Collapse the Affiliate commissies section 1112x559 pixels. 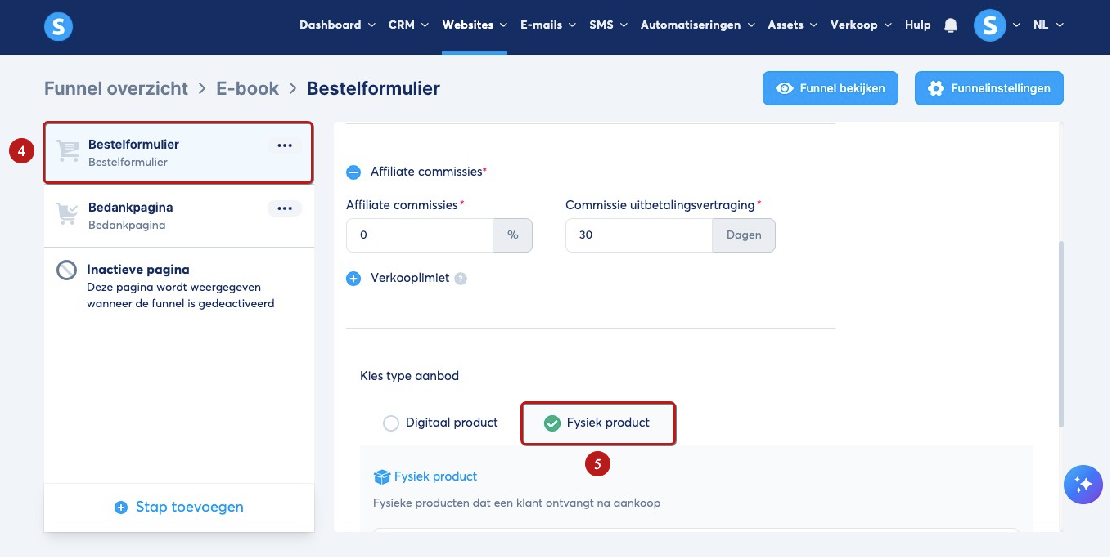click(353, 172)
